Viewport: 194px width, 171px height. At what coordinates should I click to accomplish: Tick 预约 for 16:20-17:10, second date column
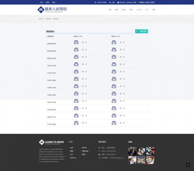[x=118, y=116]
